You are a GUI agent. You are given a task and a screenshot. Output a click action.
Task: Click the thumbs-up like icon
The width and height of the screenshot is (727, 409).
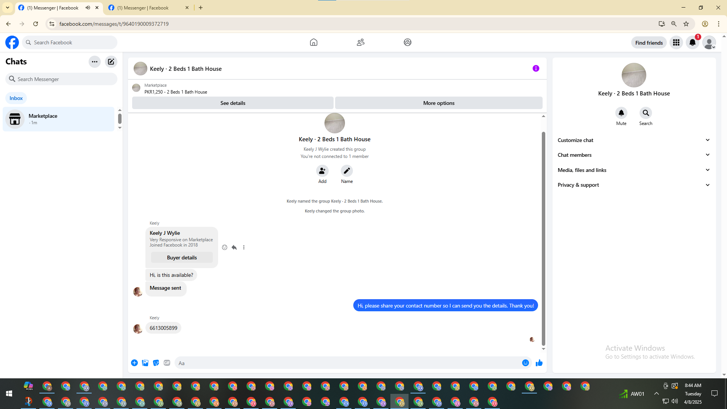tap(539, 363)
